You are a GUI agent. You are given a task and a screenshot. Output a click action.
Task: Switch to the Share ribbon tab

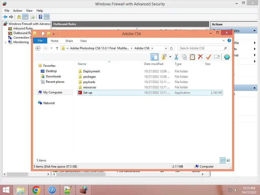(69, 41)
